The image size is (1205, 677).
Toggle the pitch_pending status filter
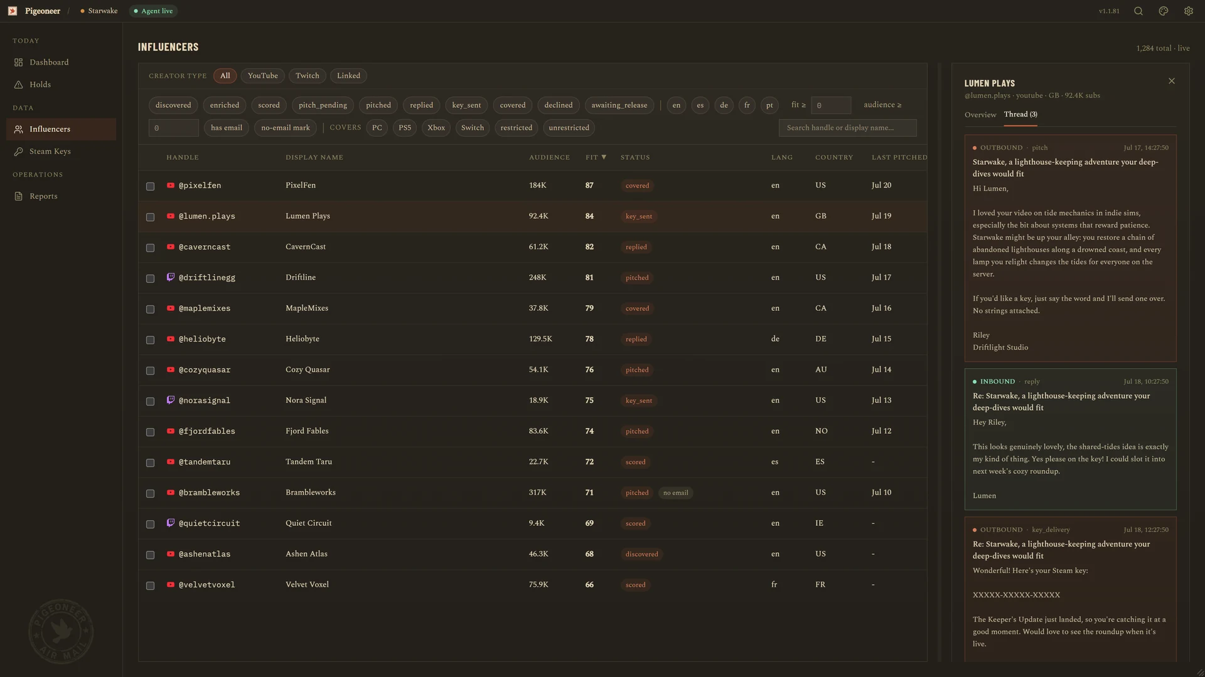pyautogui.click(x=323, y=105)
